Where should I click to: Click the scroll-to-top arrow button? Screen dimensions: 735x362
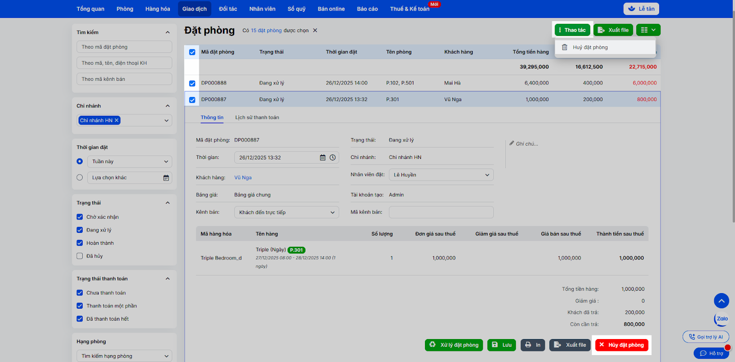[721, 301]
